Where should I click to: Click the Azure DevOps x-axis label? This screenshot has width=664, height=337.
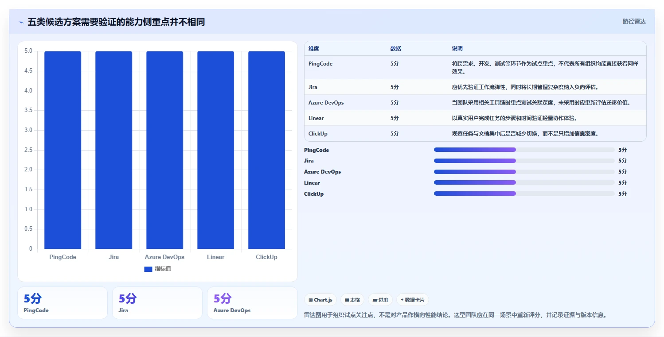(164, 257)
